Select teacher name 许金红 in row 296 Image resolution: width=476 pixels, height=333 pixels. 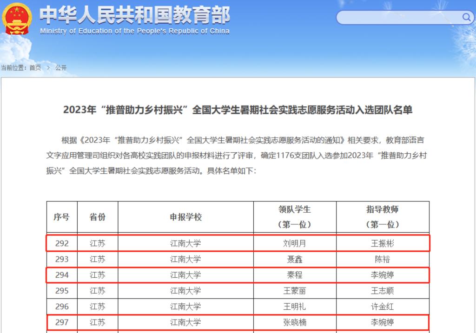pos(382,307)
